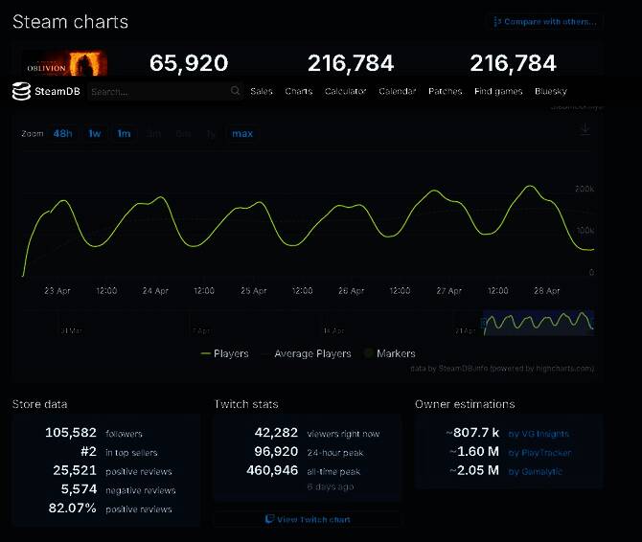Toggle the Players series in chart legend
Screen dimensions: 642x542
tap(224, 353)
